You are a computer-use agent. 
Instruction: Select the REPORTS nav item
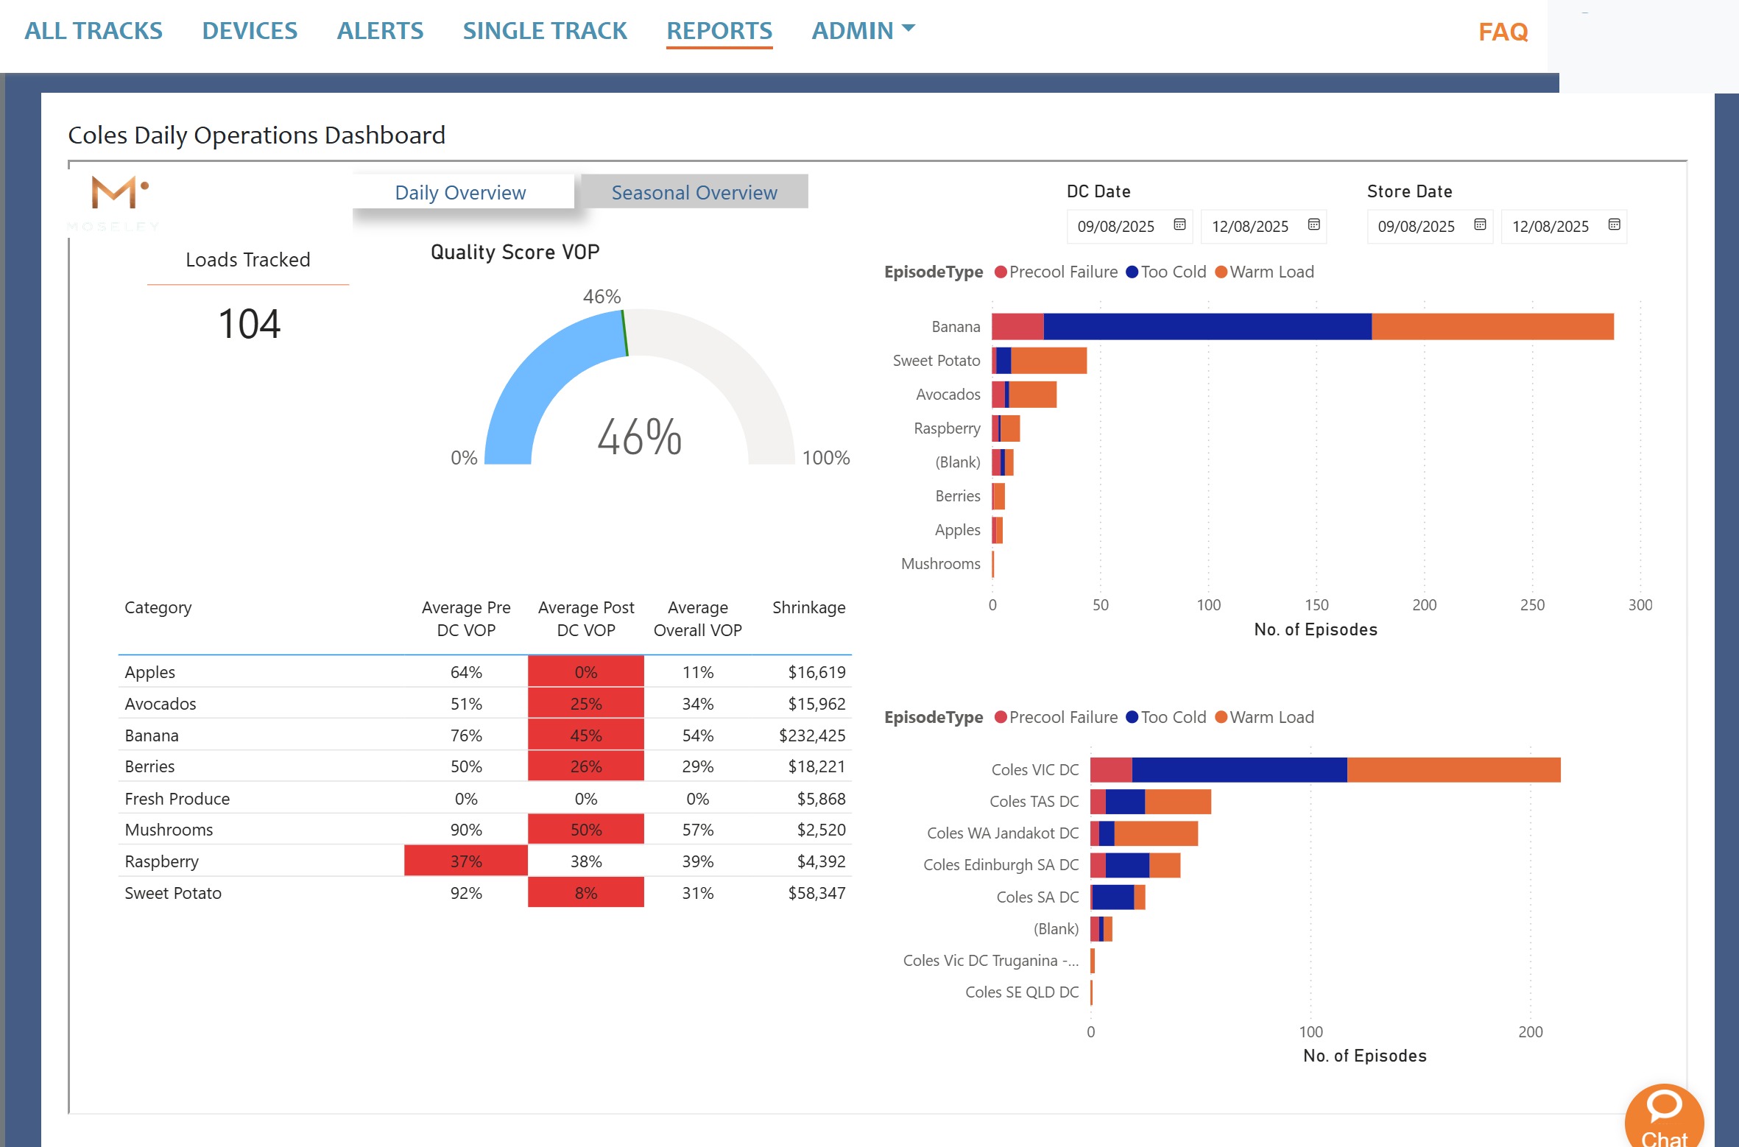tap(719, 31)
